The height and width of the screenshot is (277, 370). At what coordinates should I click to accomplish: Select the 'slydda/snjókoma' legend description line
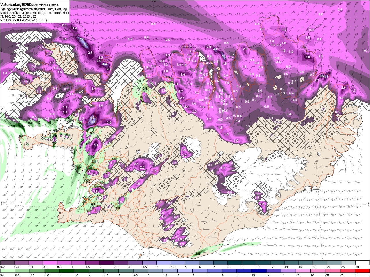34,13
